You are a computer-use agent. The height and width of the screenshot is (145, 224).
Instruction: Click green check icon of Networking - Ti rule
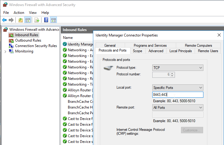[x=65, y=84]
